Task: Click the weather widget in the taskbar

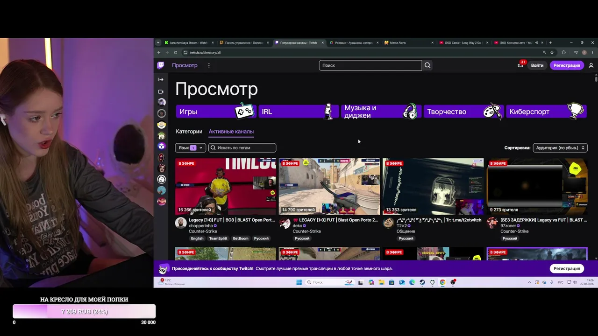Action: click(172, 282)
